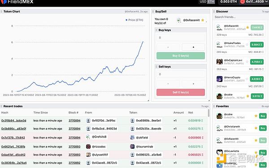Toggle currency display to USD

[203, 2]
